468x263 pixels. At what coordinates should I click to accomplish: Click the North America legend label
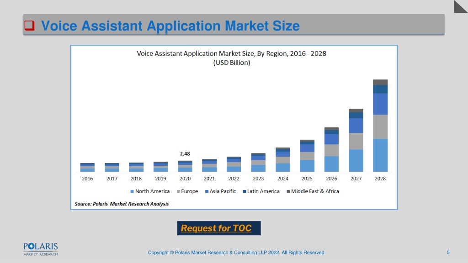[x=152, y=191]
